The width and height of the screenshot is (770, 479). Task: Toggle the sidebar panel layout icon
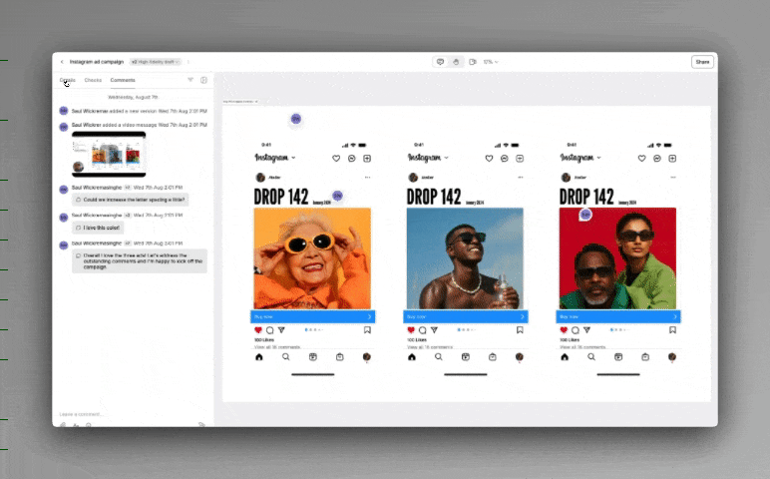(203, 80)
